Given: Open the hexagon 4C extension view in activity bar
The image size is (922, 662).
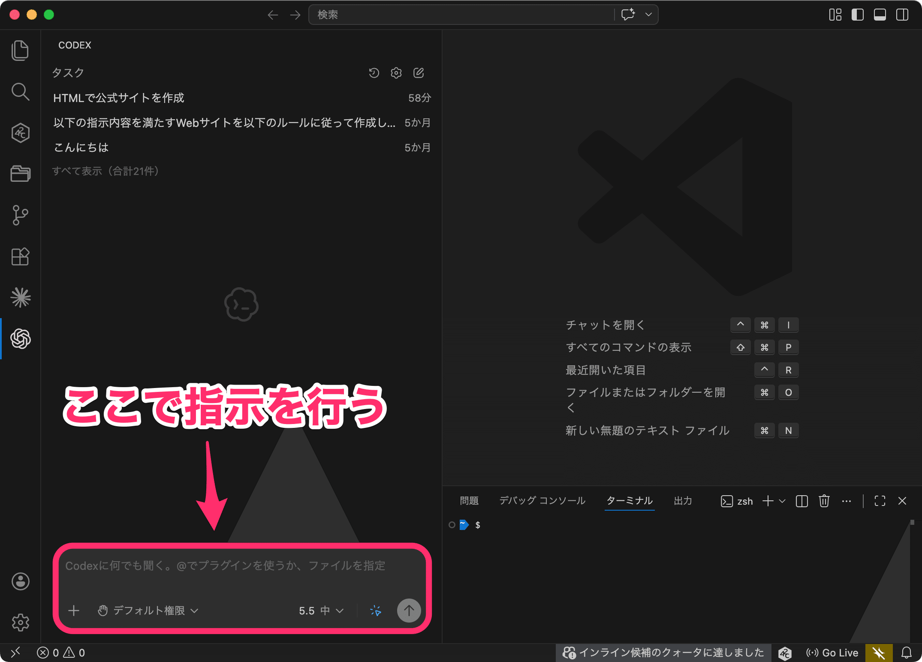Looking at the screenshot, I should [20, 133].
